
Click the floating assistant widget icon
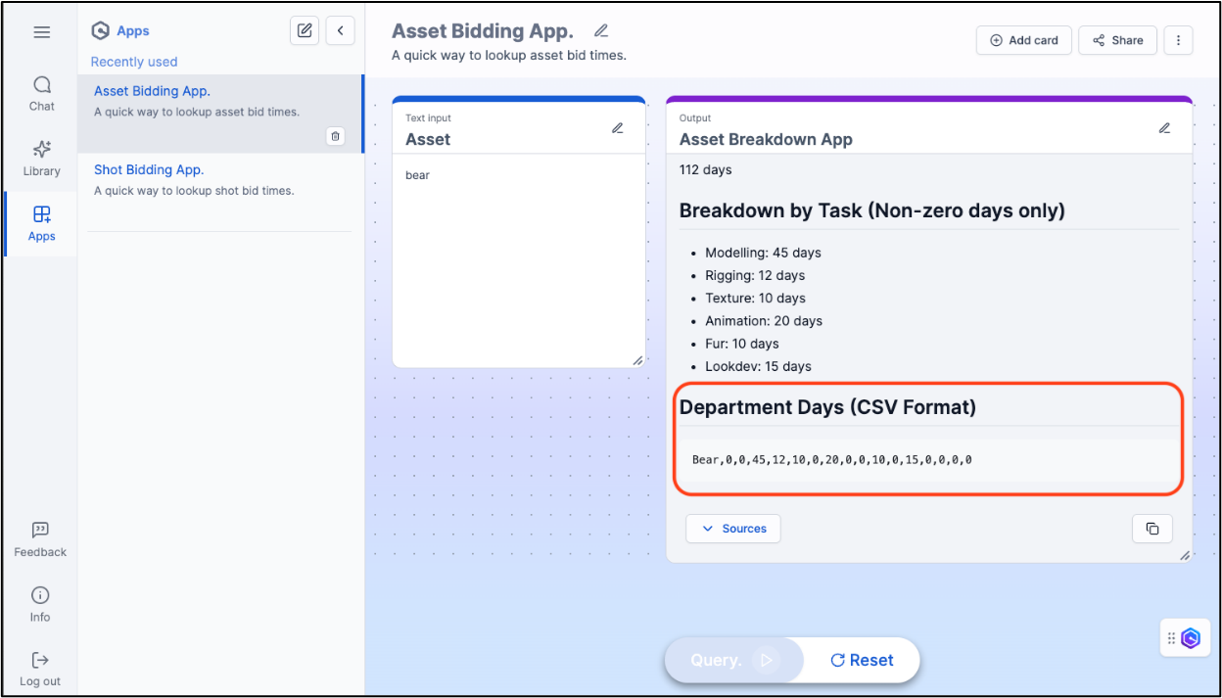pyautogui.click(x=1190, y=638)
